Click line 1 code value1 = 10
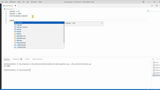The width and height of the screenshot is (160, 90). 14,11
